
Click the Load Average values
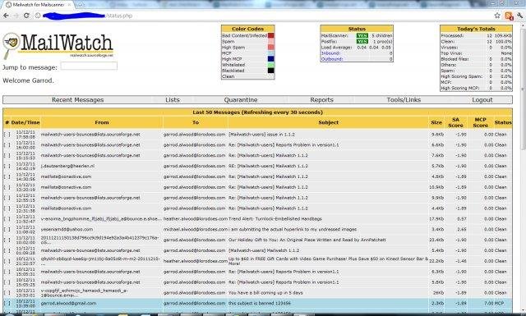[374, 48]
